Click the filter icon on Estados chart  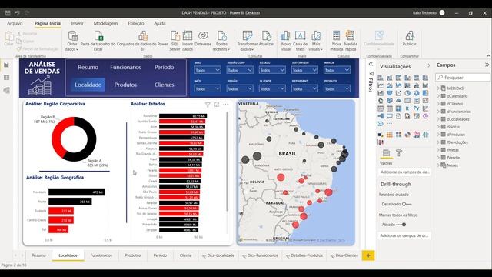click(x=208, y=105)
